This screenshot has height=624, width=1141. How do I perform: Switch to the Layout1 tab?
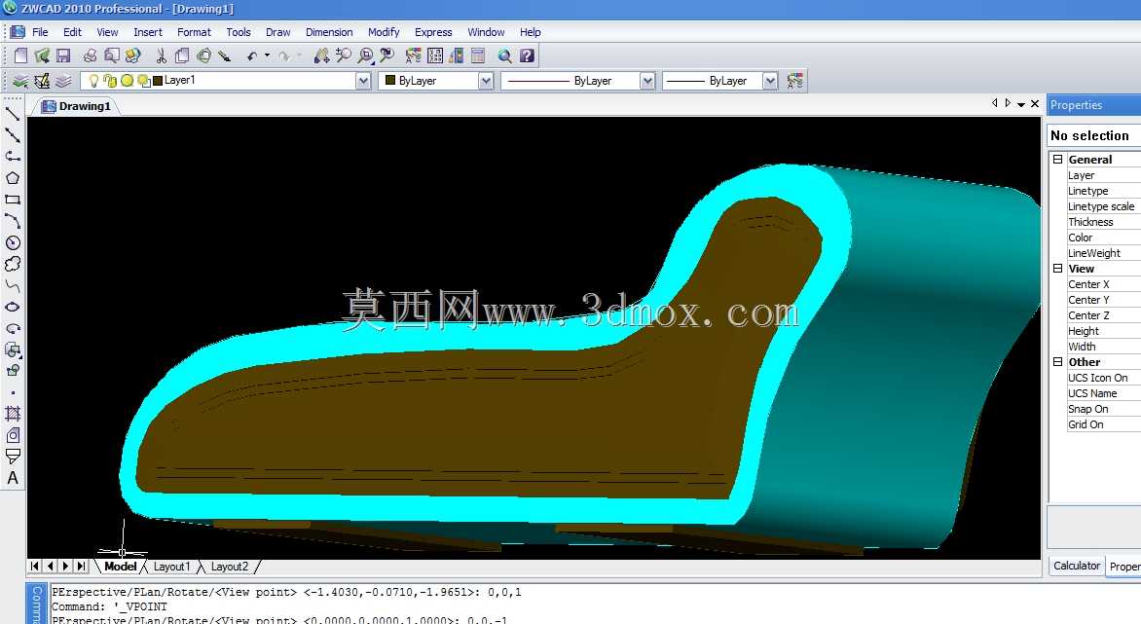[171, 567]
